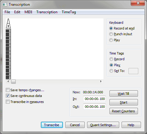Click the left scroll arrow under the piano roll
The width and height of the screenshot is (147, 134).
click(x=8, y=81)
